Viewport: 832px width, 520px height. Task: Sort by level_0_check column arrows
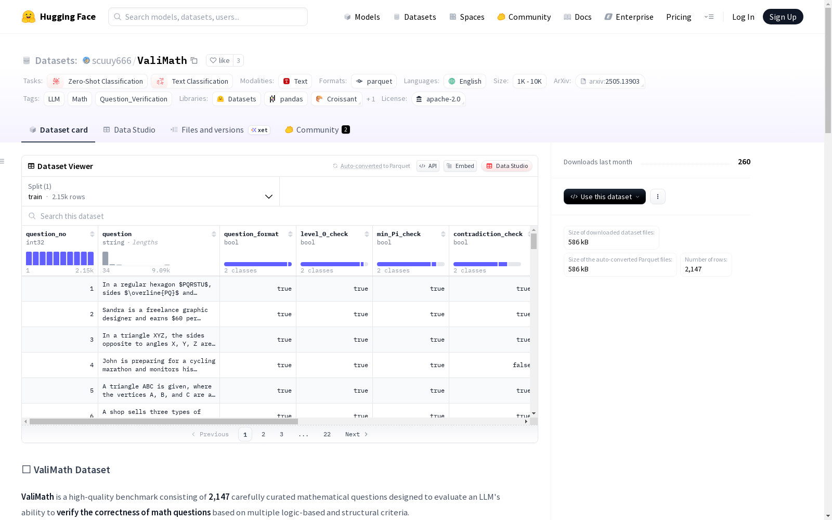[367, 234]
